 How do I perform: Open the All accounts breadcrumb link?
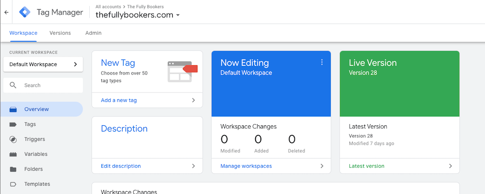tap(108, 6)
